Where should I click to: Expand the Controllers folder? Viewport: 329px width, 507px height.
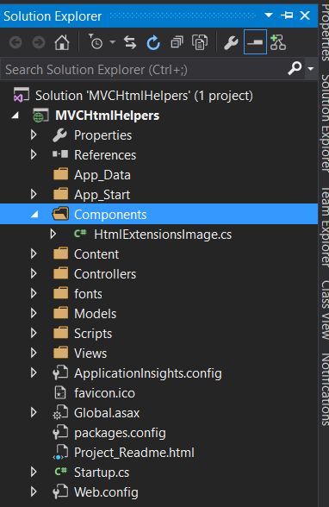[34, 273]
